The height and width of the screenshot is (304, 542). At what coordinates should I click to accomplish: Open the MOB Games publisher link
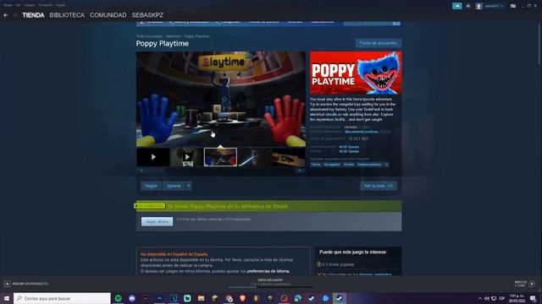point(349,151)
